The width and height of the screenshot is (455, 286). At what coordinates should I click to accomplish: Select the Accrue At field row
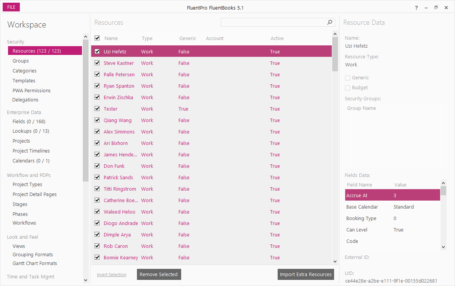(392, 195)
